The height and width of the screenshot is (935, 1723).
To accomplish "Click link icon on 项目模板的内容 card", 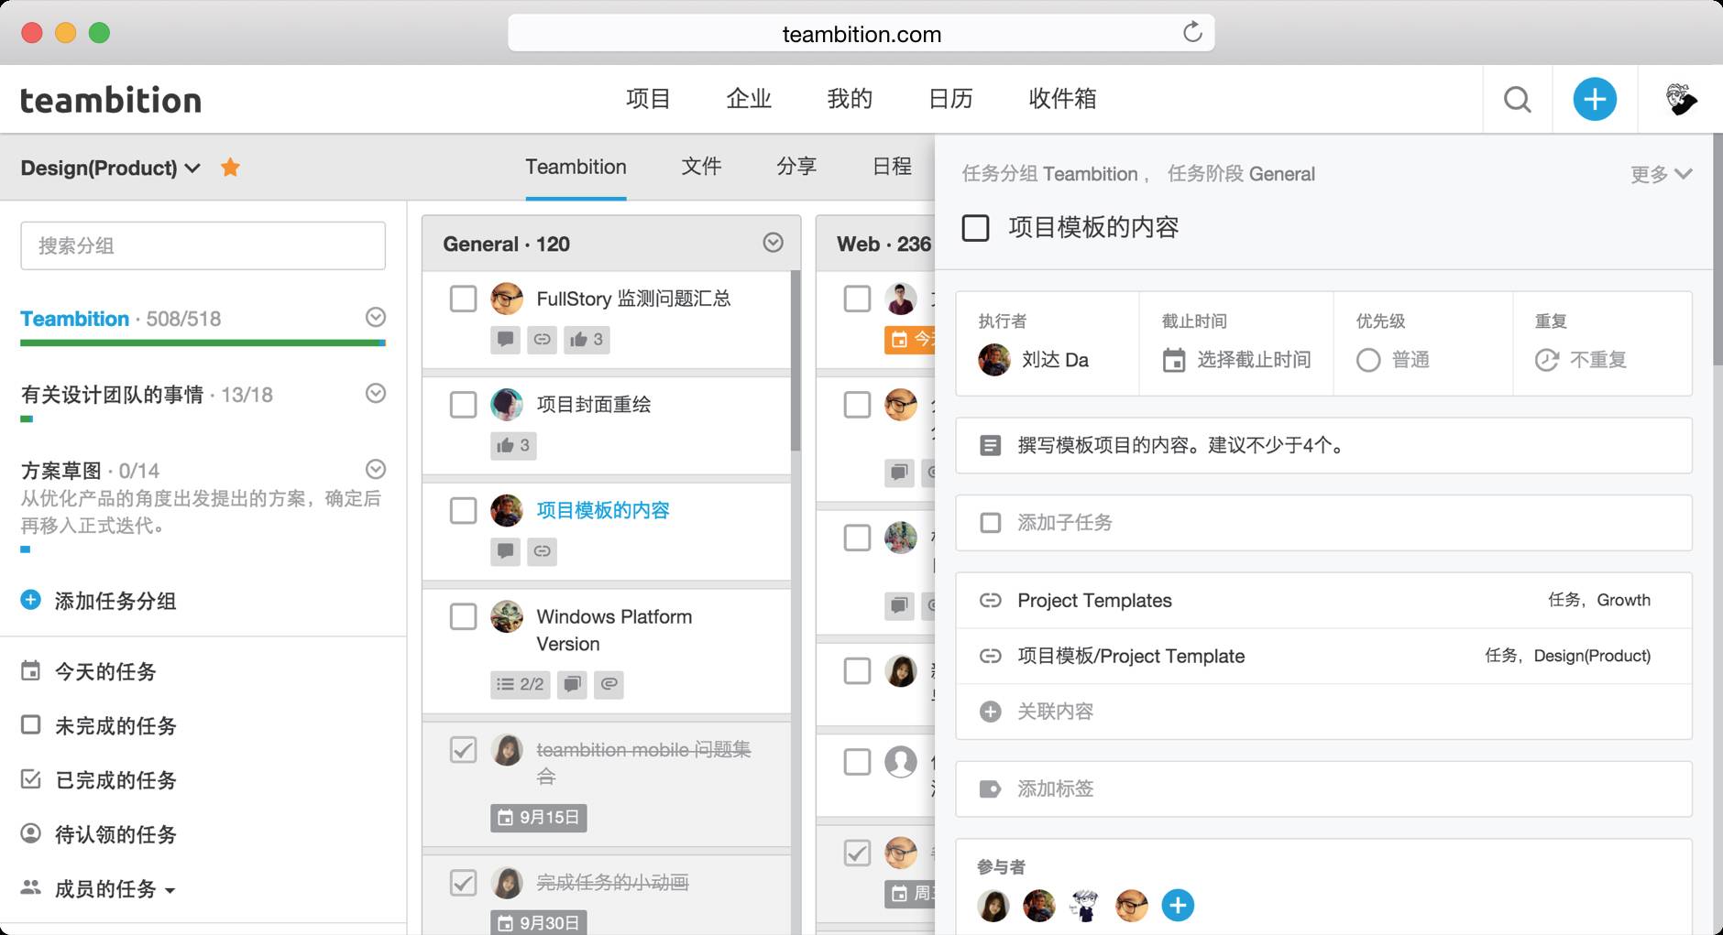I will click(x=542, y=551).
